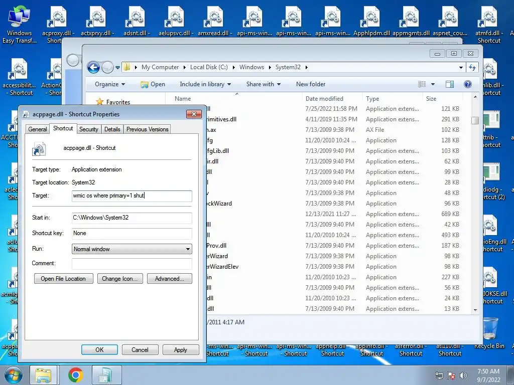Open Explorer help question mark icon
Image resolution: width=514 pixels, height=385 pixels.
[468, 84]
